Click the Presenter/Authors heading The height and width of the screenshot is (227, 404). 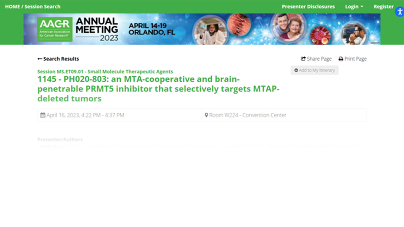coord(60,140)
